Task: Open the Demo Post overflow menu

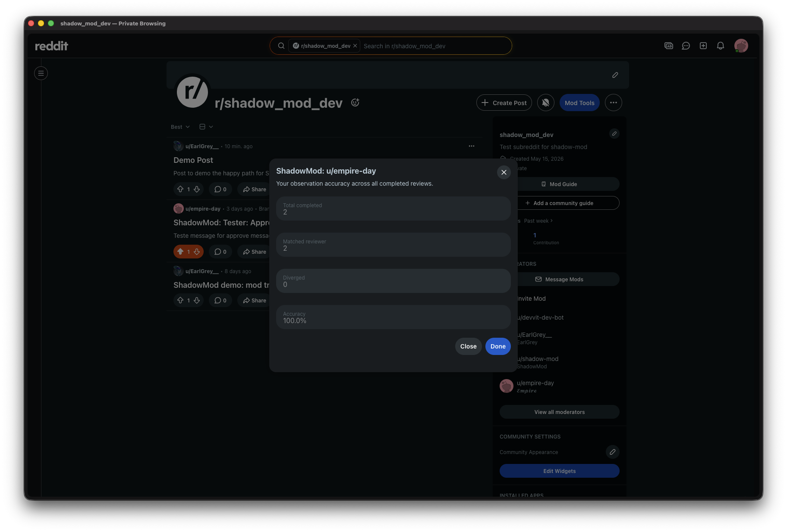Action: point(472,146)
